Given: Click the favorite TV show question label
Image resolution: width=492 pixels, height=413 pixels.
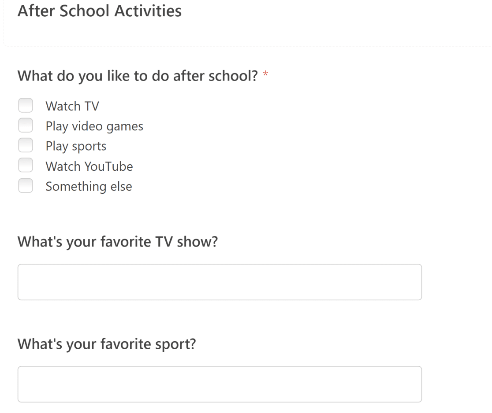Looking at the screenshot, I should click(x=117, y=241).
